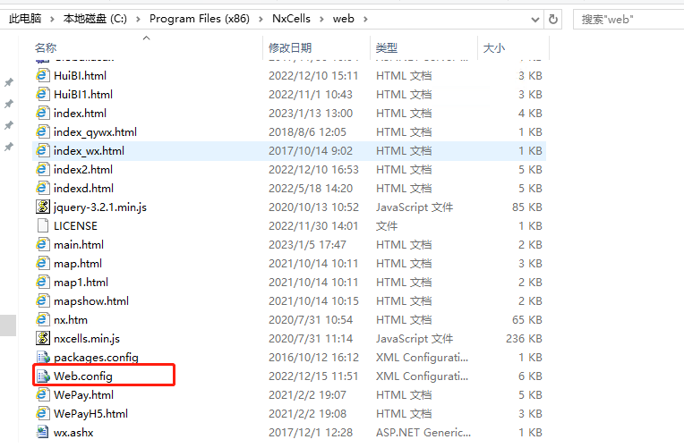
Task: Expand the chevron after the web breadcrumb
Action: [365, 19]
